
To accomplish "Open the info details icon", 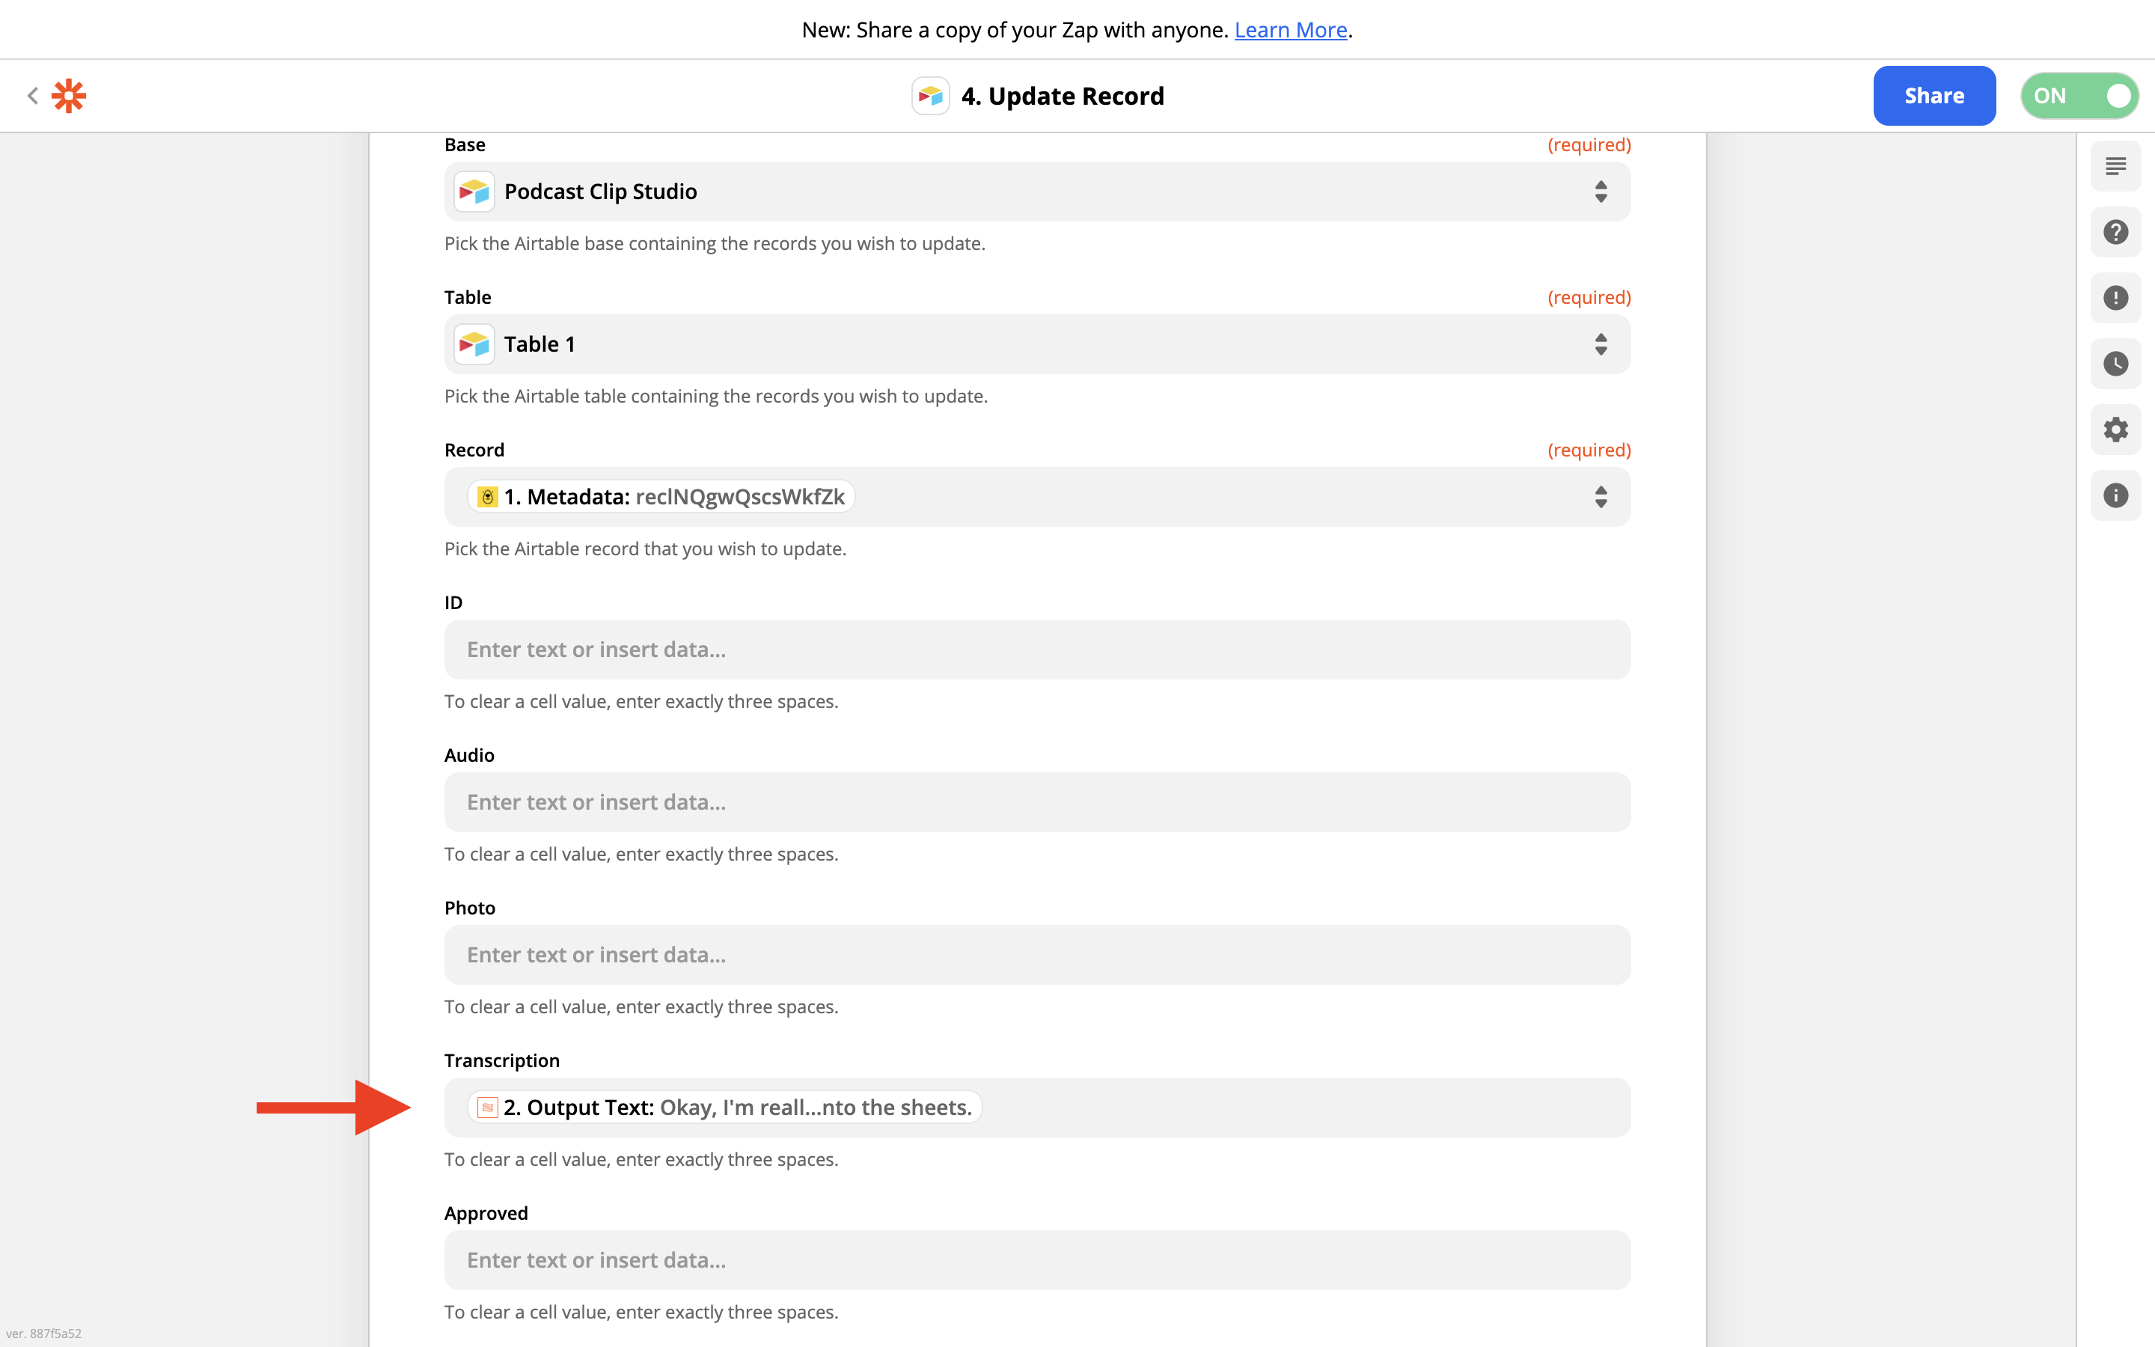I will point(2115,495).
